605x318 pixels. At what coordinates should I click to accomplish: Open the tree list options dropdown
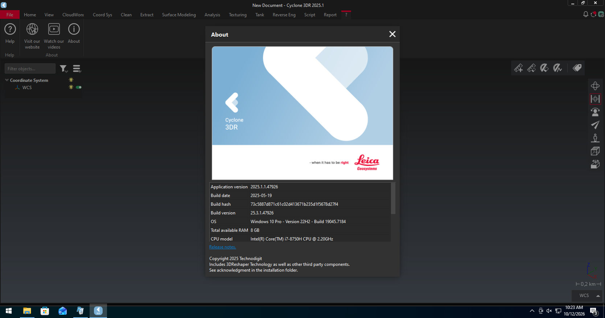click(x=77, y=68)
